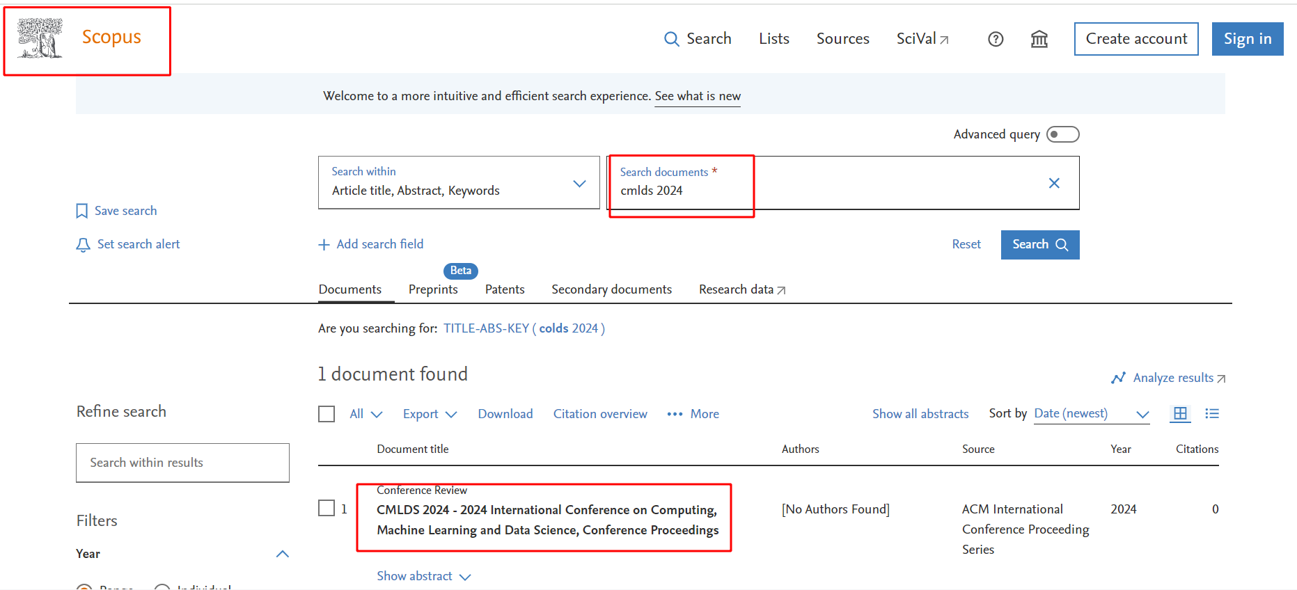Click the plus icon for Add search field
The width and height of the screenshot is (1297, 590).
pyautogui.click(x=324, y=245)
